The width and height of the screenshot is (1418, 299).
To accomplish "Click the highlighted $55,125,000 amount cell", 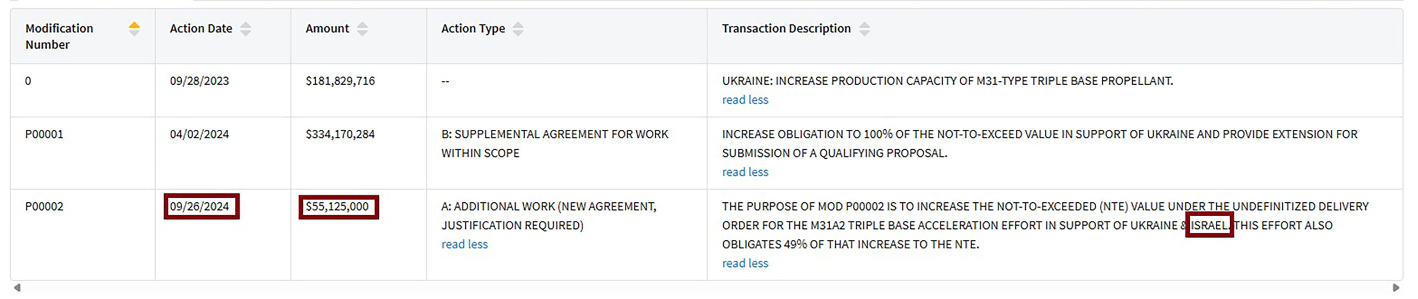I will click(338, 207).
